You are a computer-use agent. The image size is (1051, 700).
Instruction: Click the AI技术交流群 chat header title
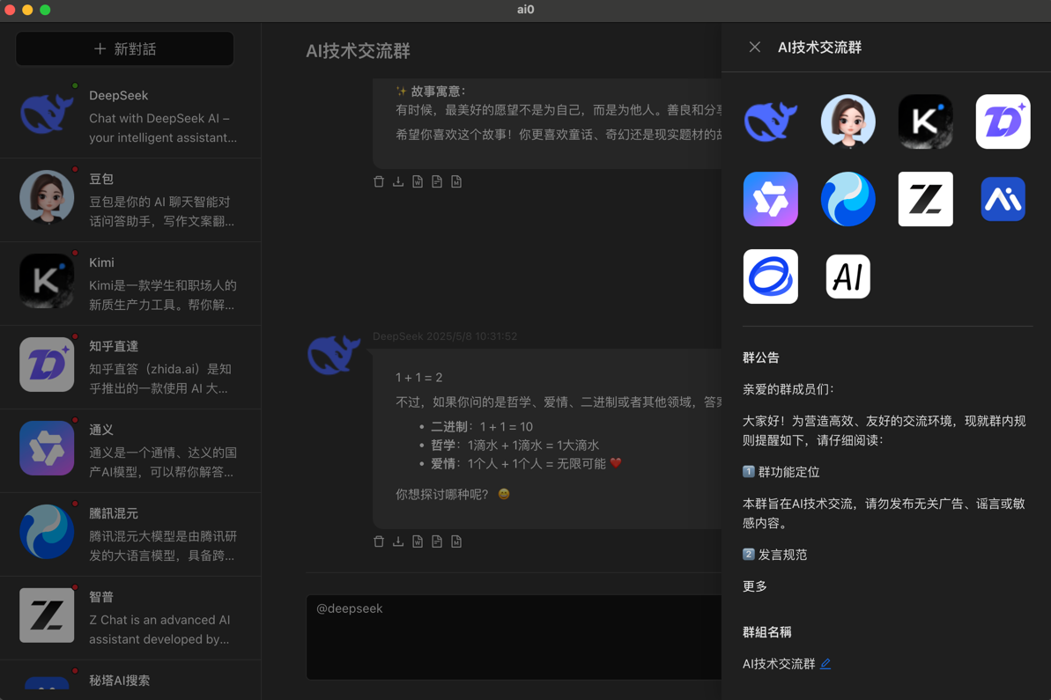[358, 51]
